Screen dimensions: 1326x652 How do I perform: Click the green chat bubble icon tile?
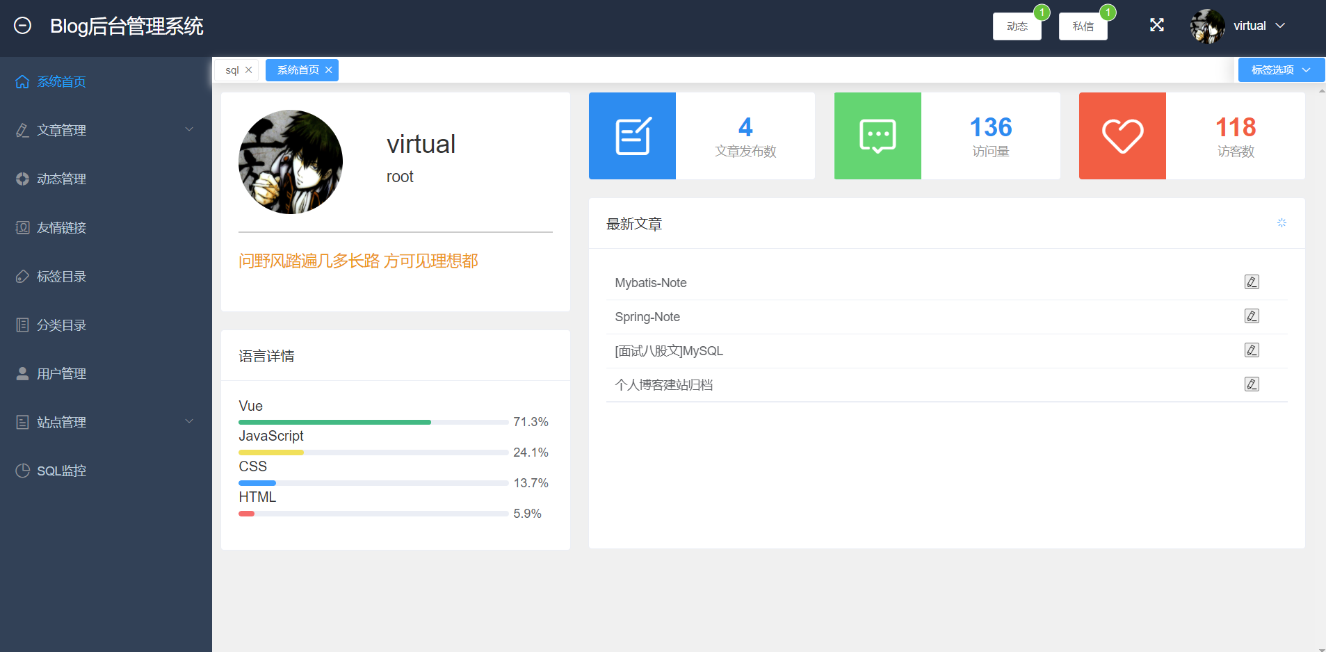click(x=878, y=136)
